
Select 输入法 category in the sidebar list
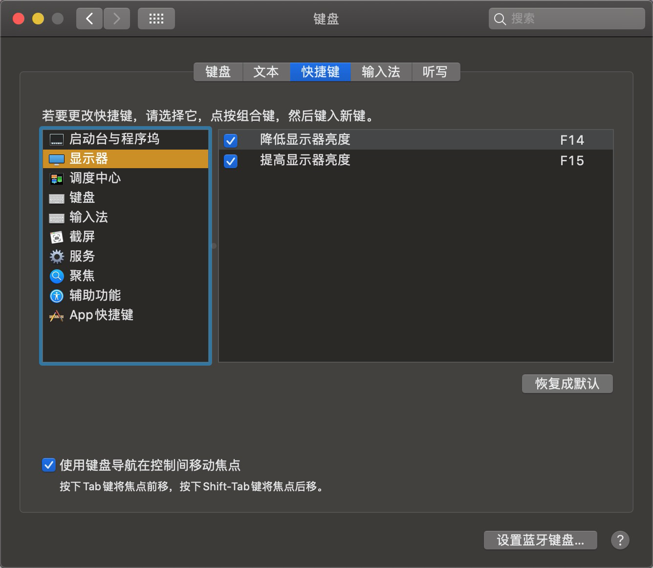[88, 217]
